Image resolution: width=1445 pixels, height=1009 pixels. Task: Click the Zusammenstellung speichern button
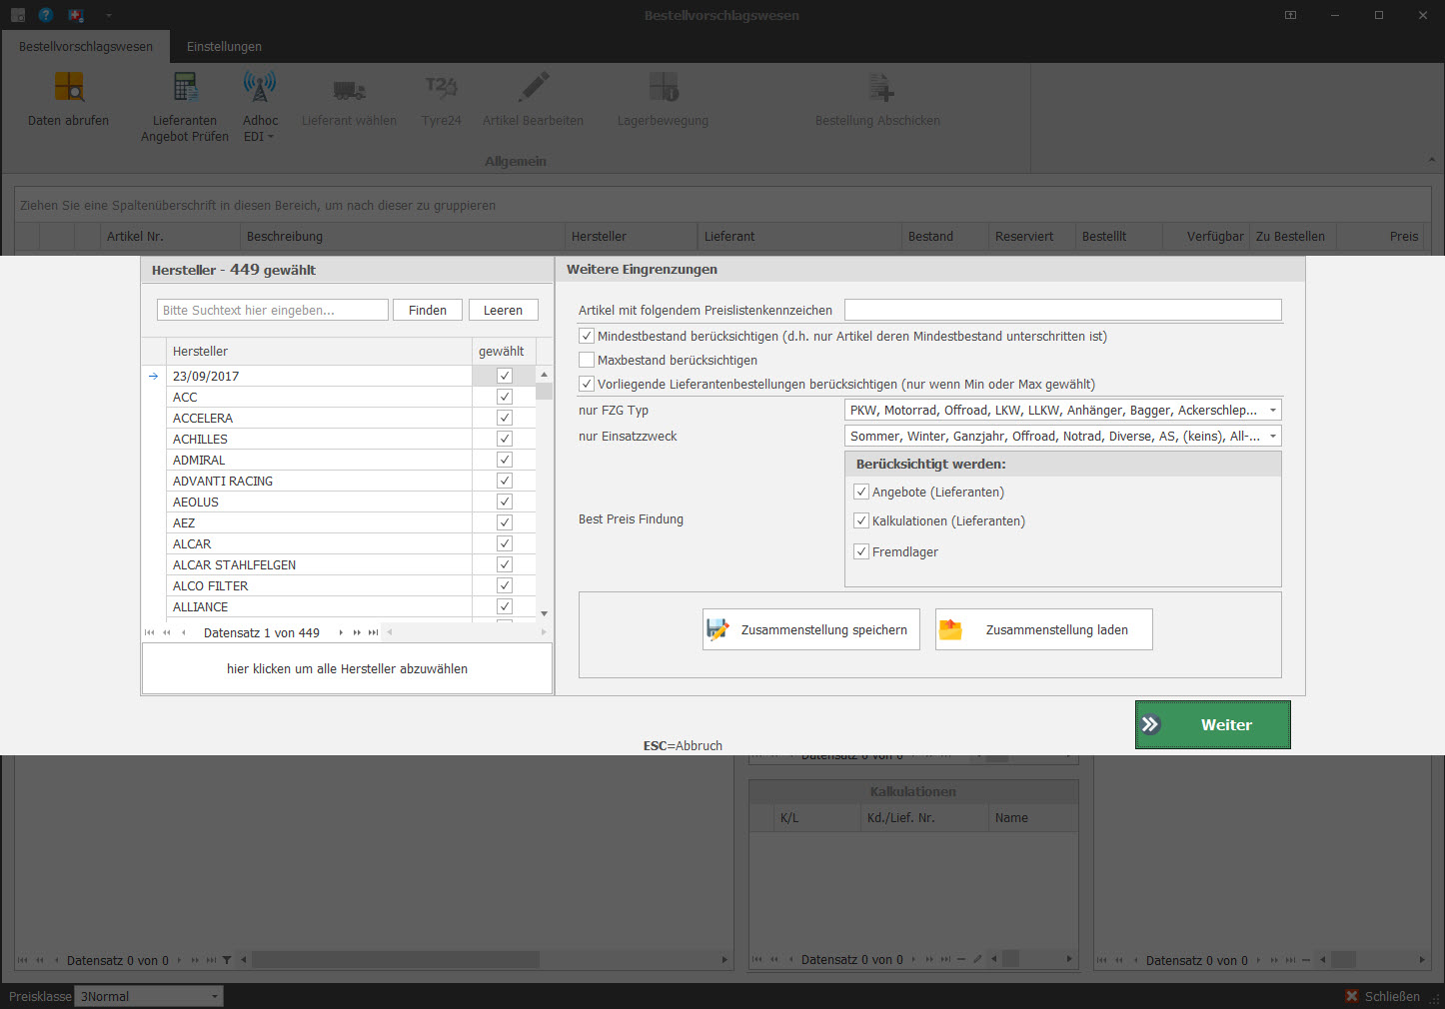pos(810,629)
